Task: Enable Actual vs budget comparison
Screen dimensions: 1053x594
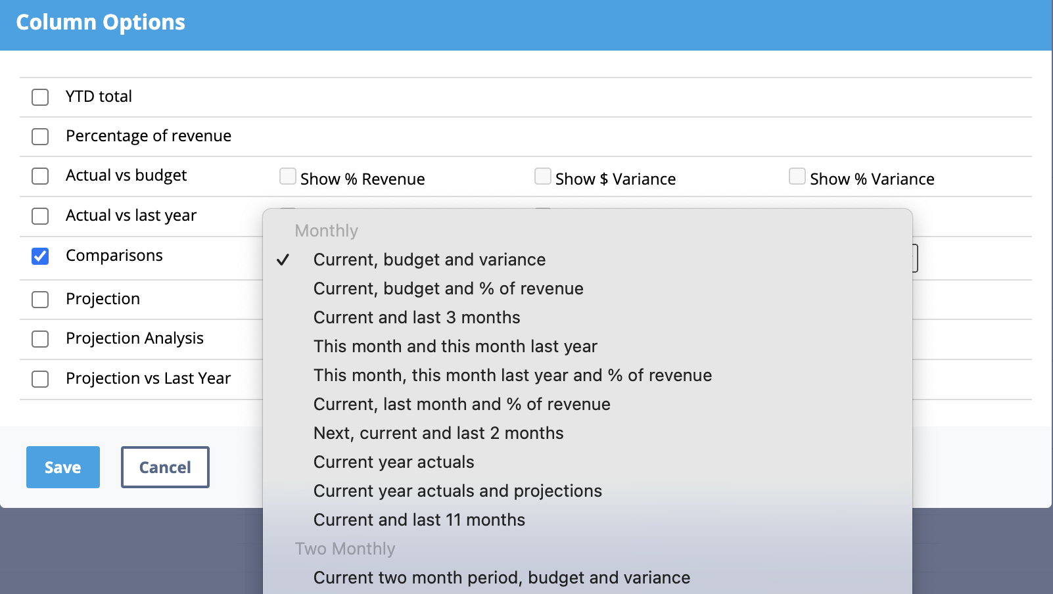Action: 40,176
